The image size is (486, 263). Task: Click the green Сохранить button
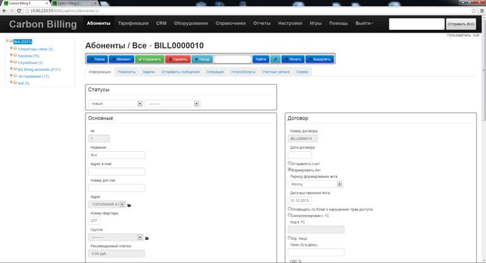tap(150, 59)
